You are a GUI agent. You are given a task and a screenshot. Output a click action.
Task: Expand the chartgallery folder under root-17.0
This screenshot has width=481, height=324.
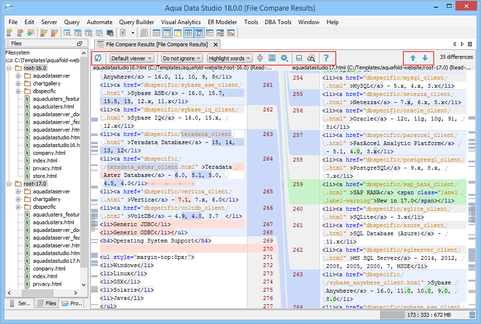click(18, 199)
